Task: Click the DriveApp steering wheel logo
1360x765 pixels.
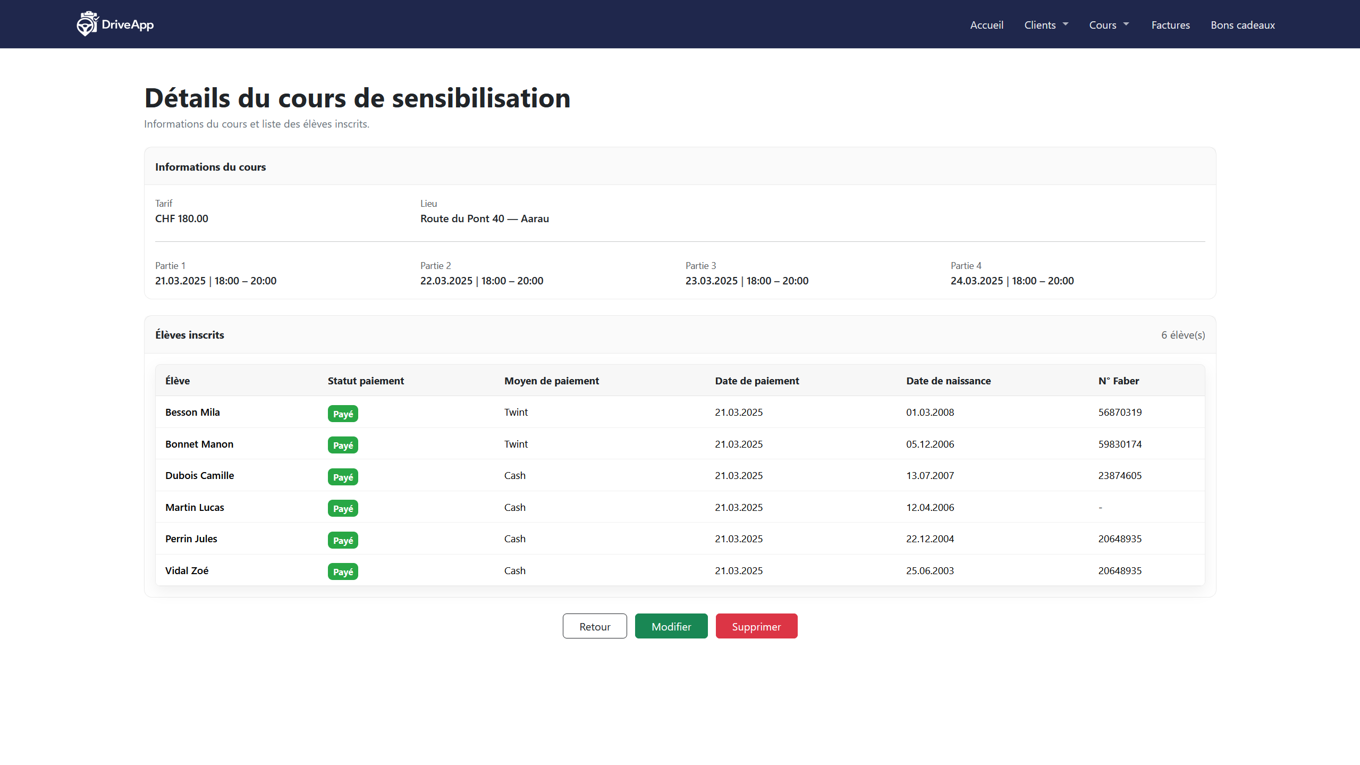Action: coord(87,24)
